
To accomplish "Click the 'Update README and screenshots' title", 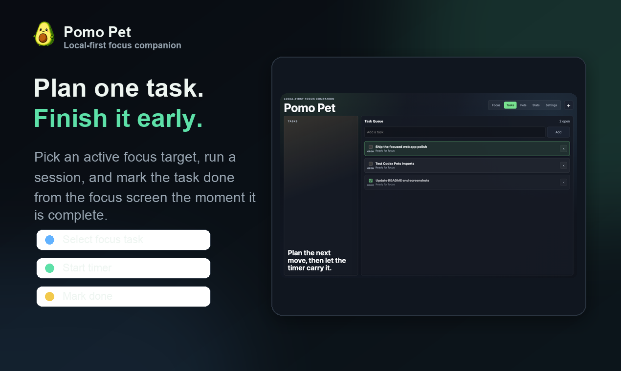I will click(402, 181).
